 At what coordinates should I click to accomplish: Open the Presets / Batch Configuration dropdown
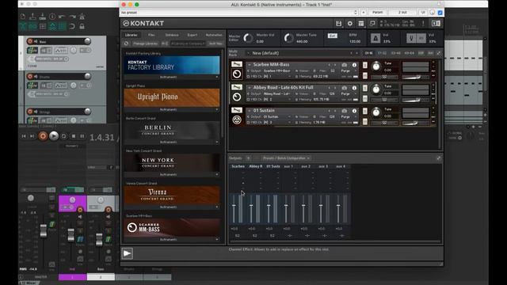[x=286, y=158]
